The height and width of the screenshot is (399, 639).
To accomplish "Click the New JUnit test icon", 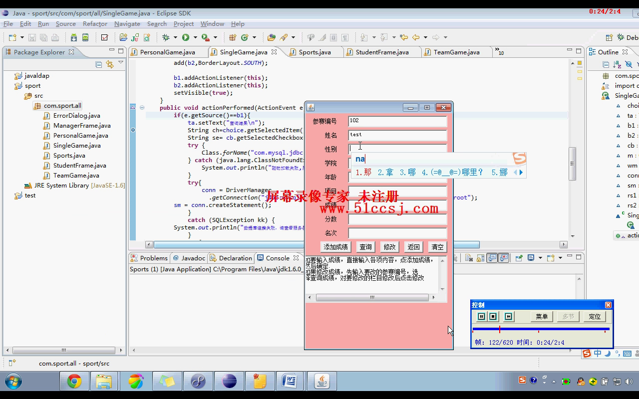I will click(135, 37).
